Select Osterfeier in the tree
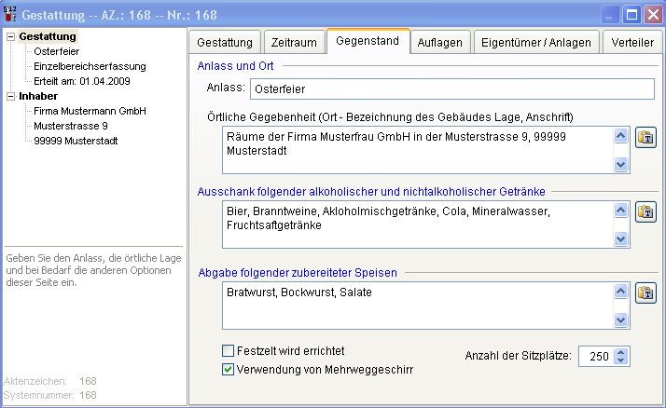The image size is (666, 408). tap(57, 51)
